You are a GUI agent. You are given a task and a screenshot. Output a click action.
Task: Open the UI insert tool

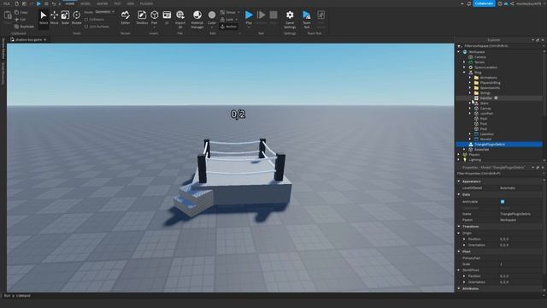pyautogui.click(x=167, y=18)
